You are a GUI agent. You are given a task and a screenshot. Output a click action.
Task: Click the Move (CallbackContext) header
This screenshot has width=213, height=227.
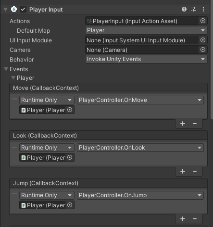coord(109,88)
